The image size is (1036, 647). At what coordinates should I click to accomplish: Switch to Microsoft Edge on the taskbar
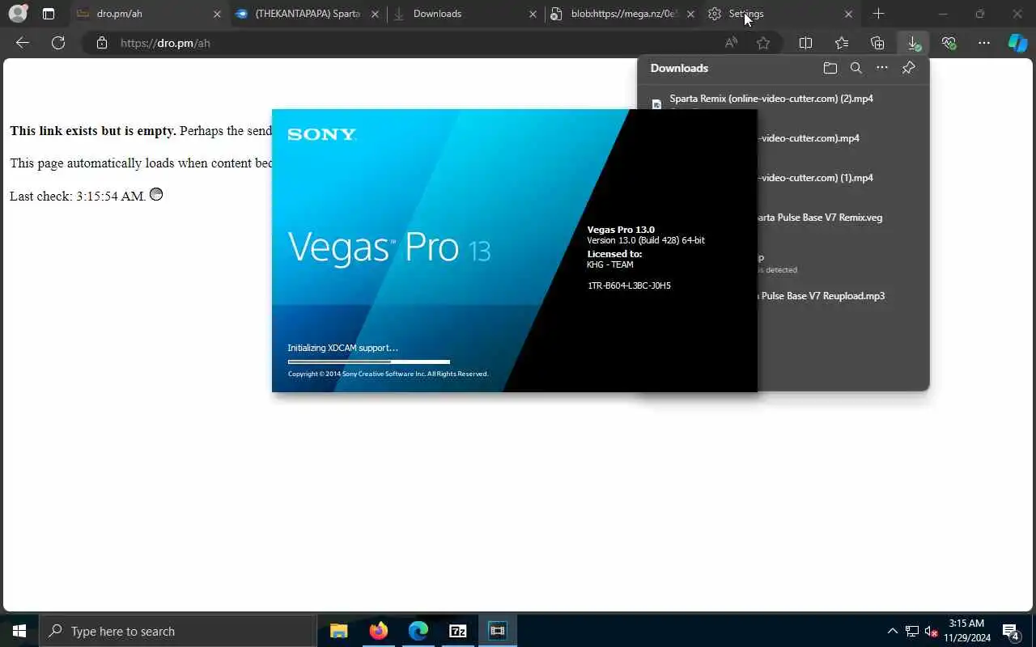(x=418, y=631)
